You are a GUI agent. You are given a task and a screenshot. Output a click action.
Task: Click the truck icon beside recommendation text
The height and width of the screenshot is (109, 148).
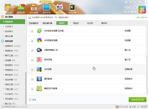point(30,17)
